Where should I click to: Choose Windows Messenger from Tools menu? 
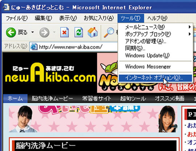click(x=155, y=66)
